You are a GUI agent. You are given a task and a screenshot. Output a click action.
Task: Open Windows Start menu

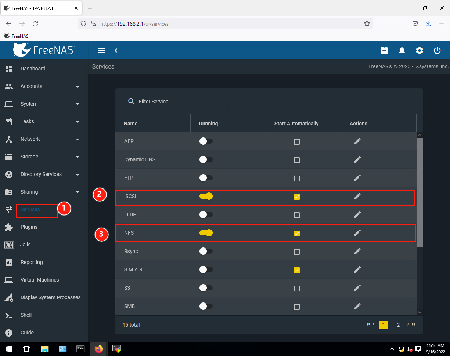(9, 349)
